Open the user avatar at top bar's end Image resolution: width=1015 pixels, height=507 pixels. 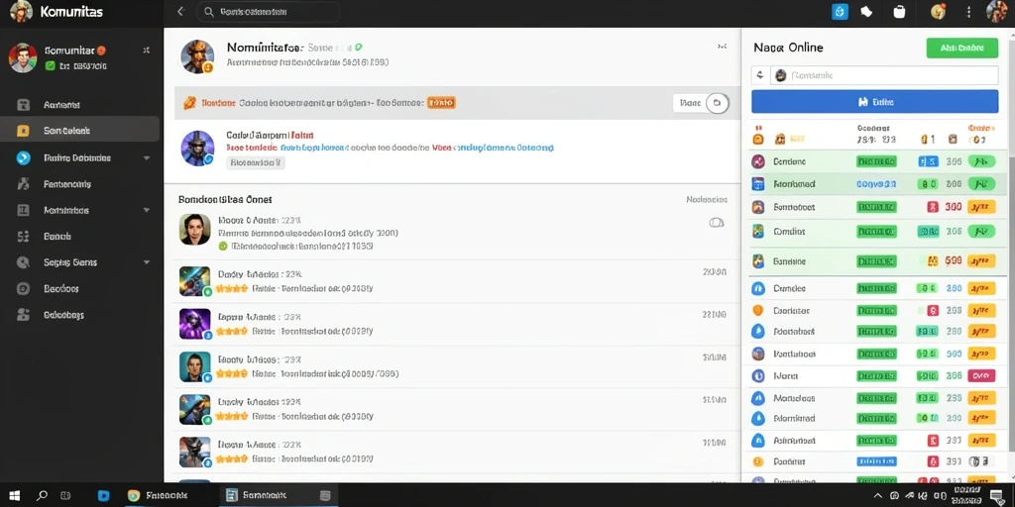997,11
